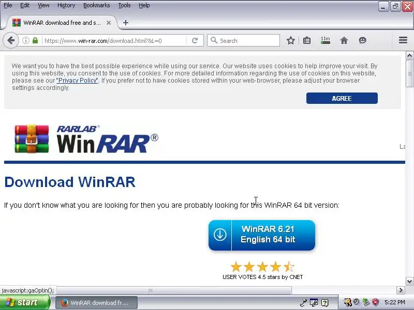Minimize the browser window
The height and width of the screenshot is (310, 414).
click(383, 6)
